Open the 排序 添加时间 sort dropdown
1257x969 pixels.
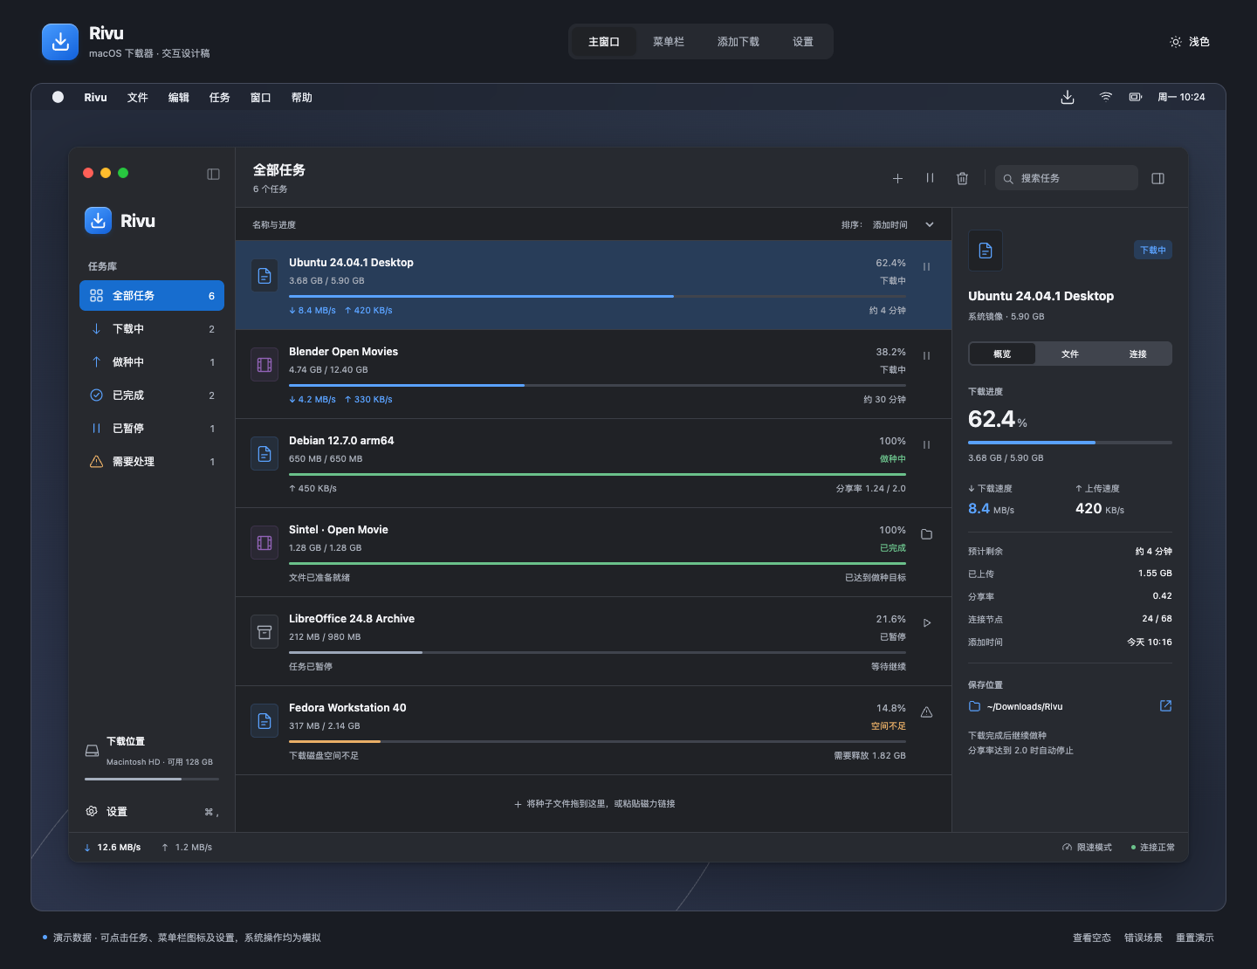click(888, 224)
